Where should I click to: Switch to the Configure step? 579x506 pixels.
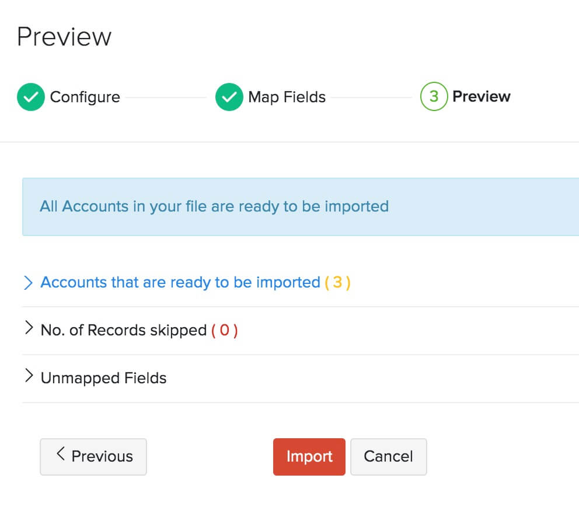tap(85, 97)
